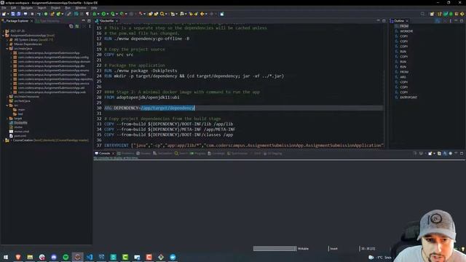Screen dimensions: 466x262
Task: Click the Collapse All icon in Package Explorer
Action: click(x=71, y=26)
